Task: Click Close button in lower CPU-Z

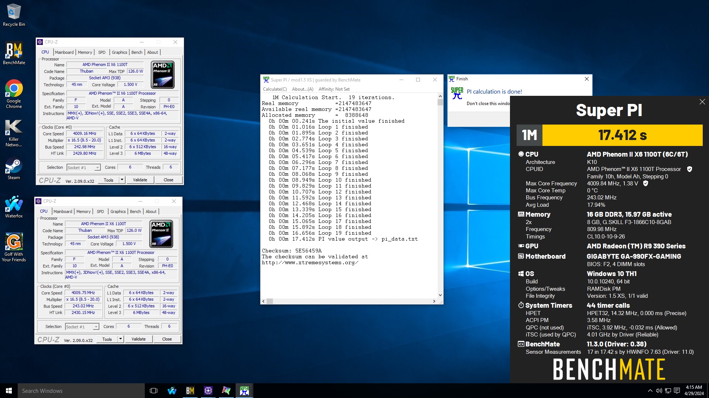Action: 167,339
